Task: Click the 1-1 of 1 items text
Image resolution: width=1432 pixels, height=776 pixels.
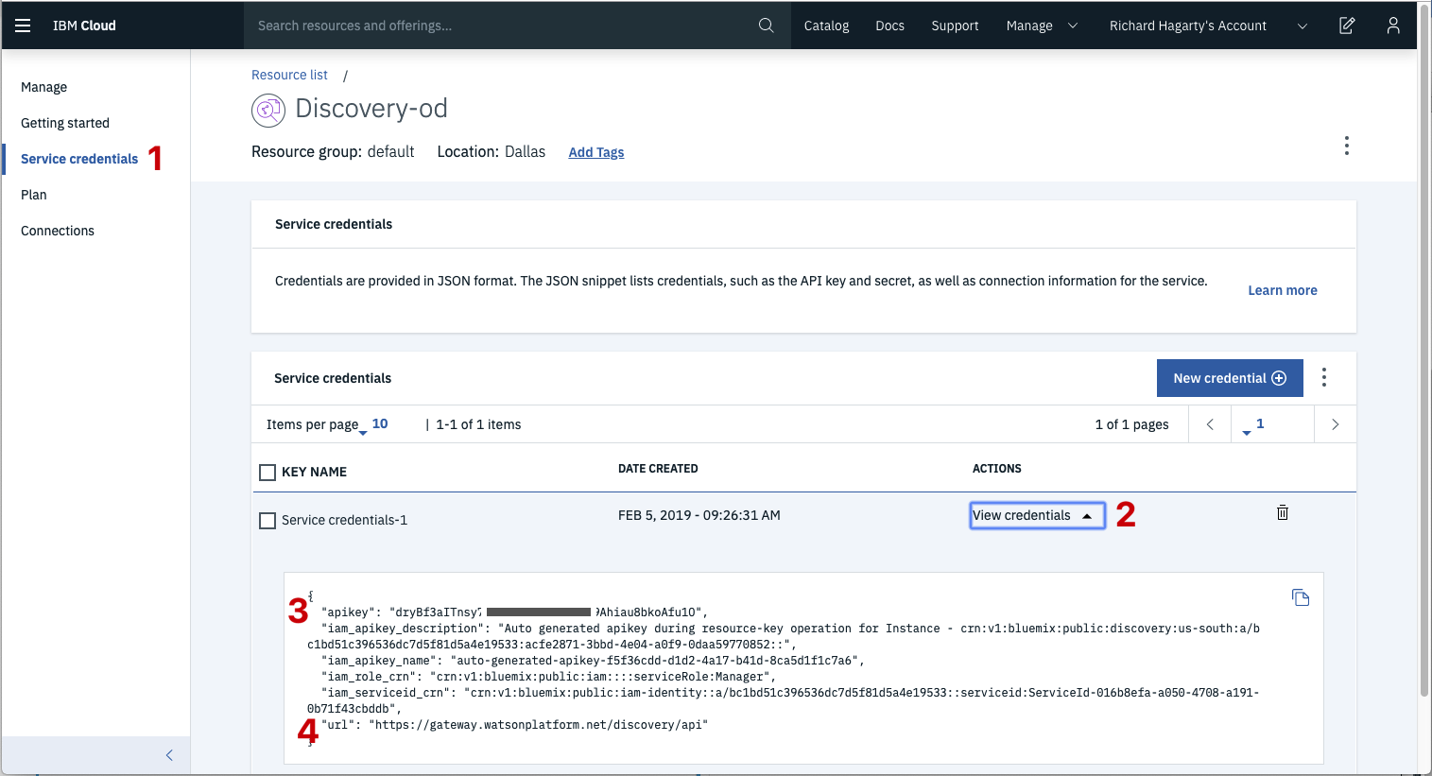Action: [478, 424]
